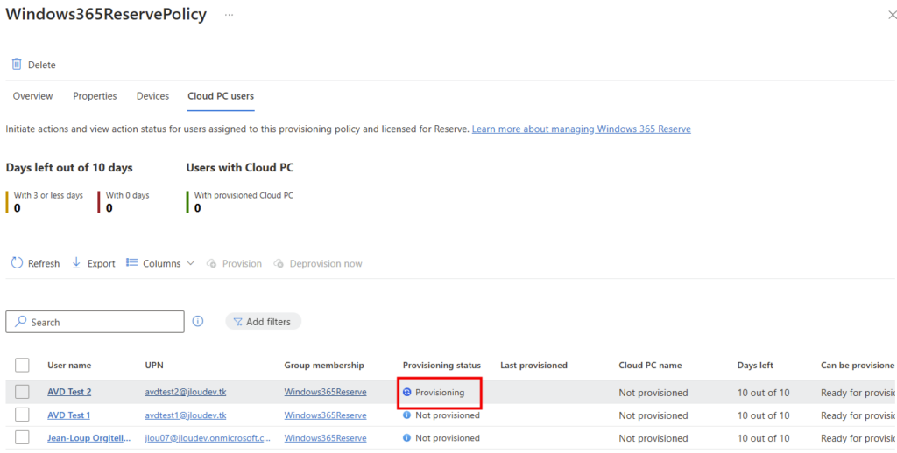Click the info icon beside Search box

coord(198,321)
